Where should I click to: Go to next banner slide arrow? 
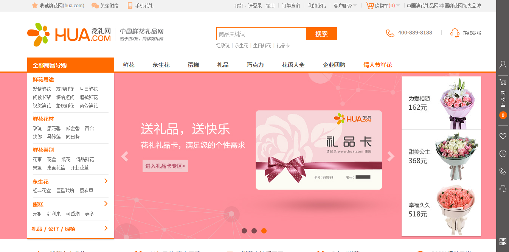391,156
